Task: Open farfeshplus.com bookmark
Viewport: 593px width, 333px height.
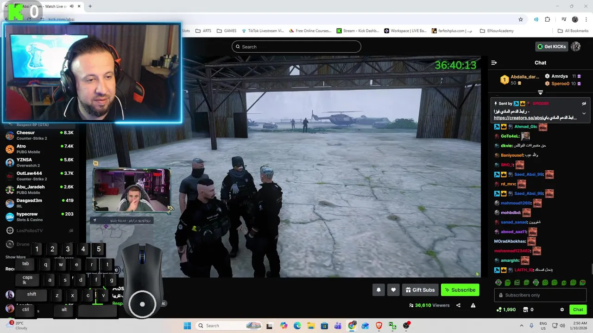Action: pyautogui.click(x=452, y=31)
